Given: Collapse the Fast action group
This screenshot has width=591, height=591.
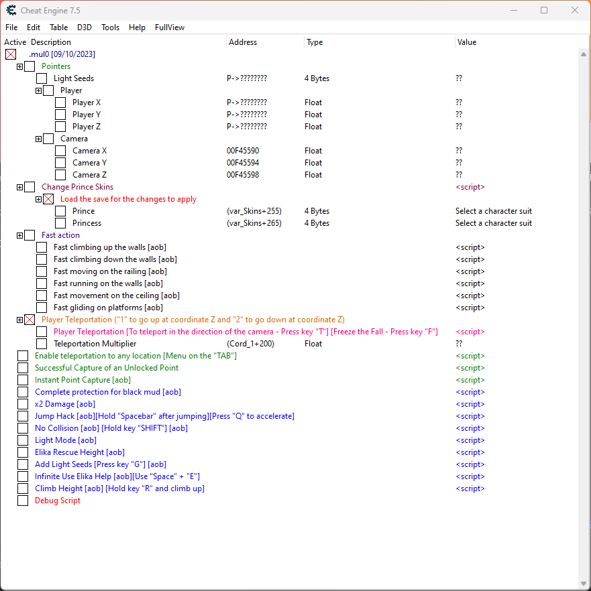Looking at the screenshot, I should tap(20, 235).
